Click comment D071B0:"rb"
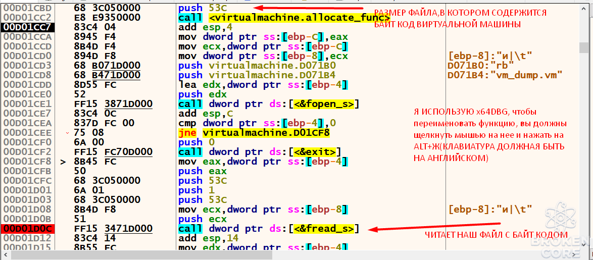Viewport: 593px width, 260px height. 480,65
